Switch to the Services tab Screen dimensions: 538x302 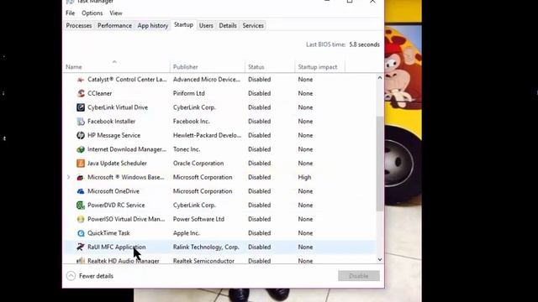pos(253,26)
